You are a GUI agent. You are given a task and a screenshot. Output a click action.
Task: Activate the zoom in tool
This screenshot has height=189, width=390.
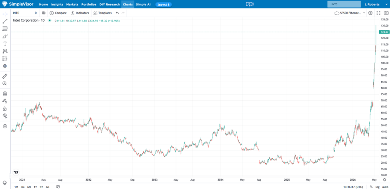click(x=5, y=84)
